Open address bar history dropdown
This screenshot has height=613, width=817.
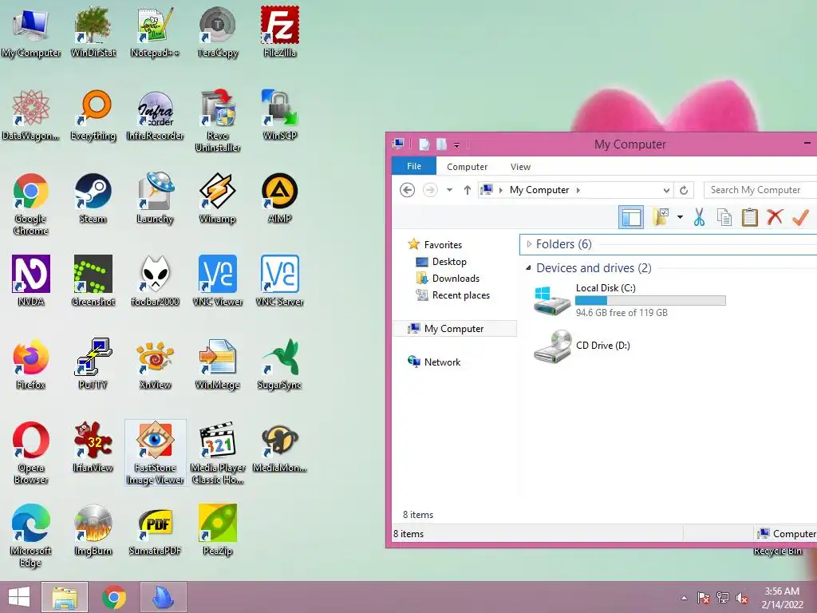[x=666, y=190]
